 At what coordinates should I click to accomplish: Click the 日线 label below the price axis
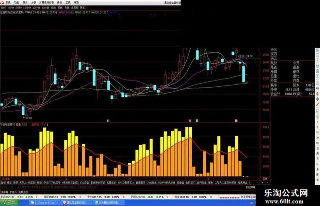tap(265, 179)
